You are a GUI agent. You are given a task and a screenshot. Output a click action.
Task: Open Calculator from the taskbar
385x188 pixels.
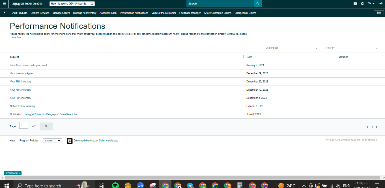(240, 185)
